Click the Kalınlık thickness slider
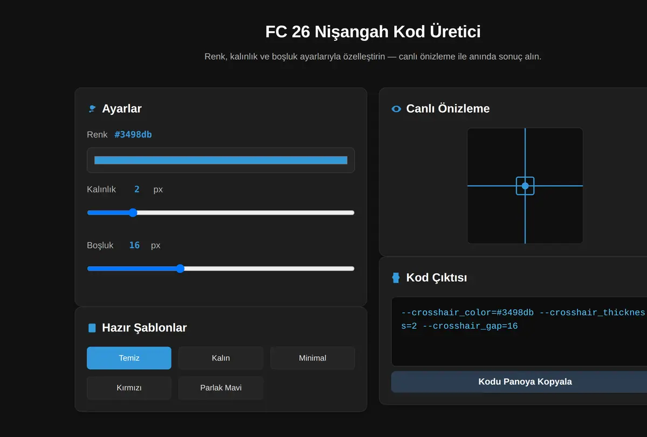The image size is (647, 437). coord(221,212)
